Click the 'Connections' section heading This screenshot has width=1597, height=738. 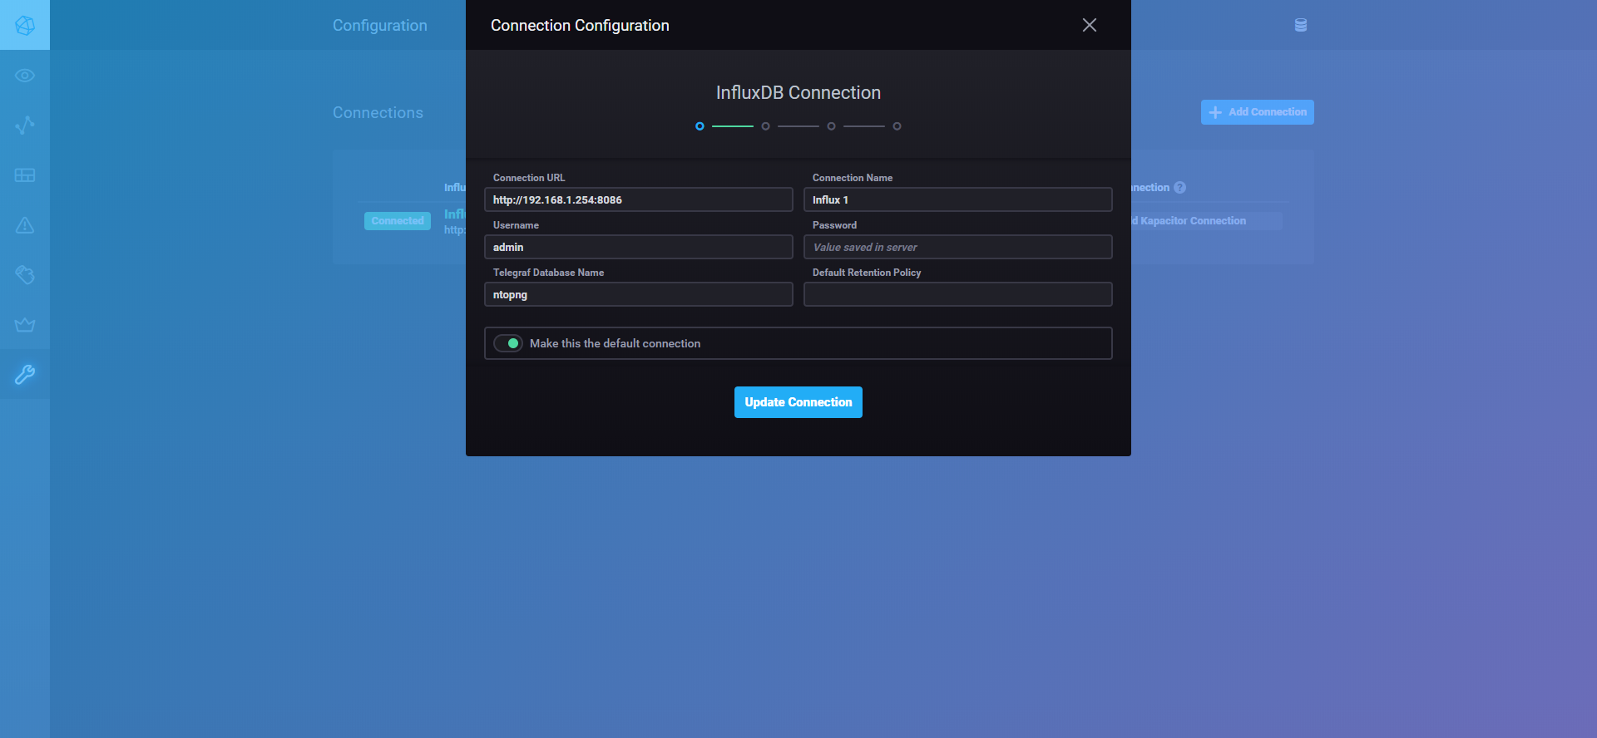click(x=378, y=113)
